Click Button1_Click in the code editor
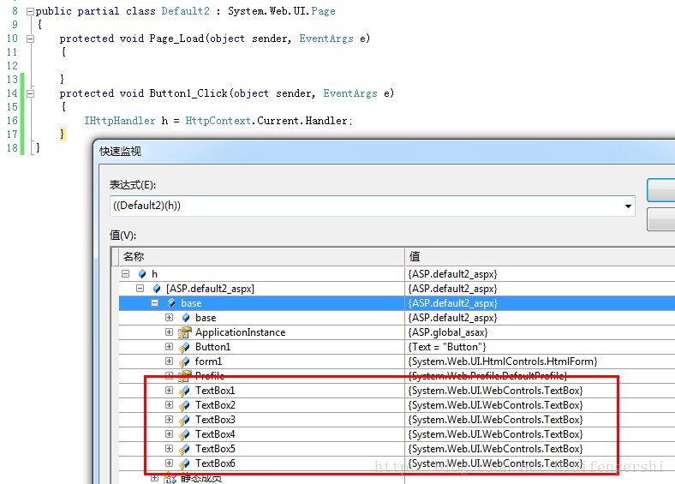This screenshot has height=484, width=675. [x=188, y=93]
